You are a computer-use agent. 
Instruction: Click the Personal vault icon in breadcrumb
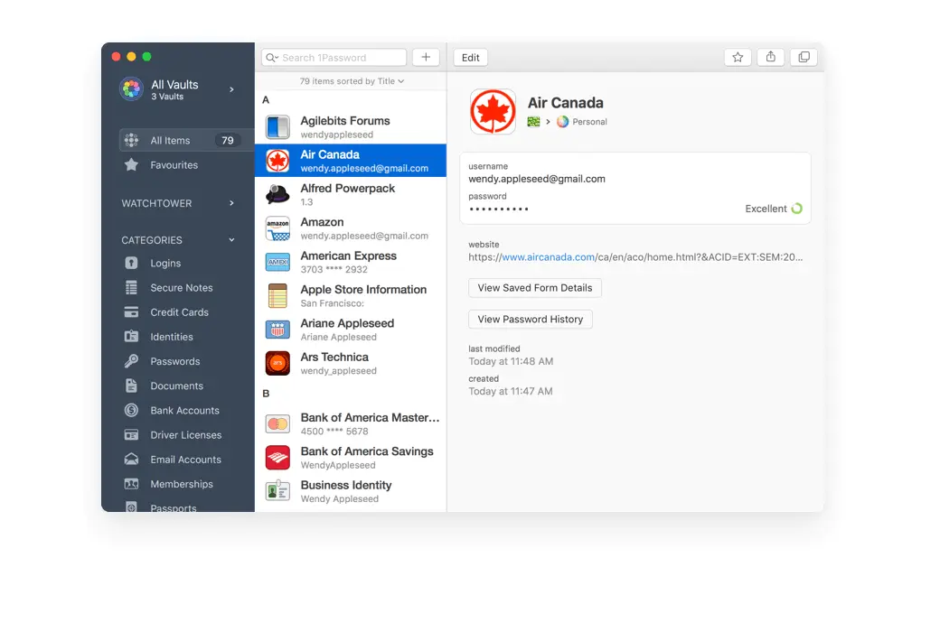click(x=562, y=122)
